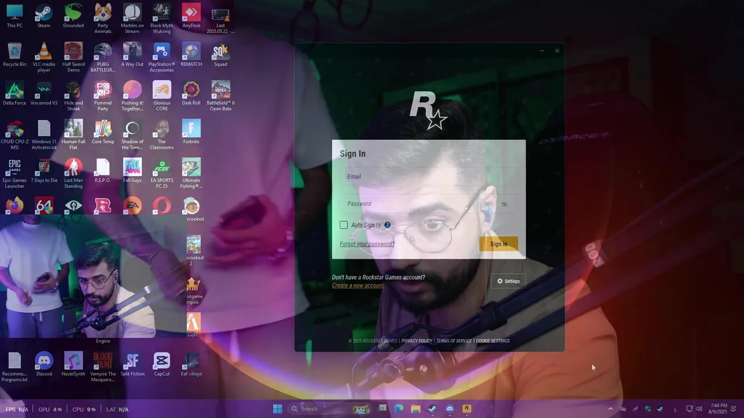Toggle password visibility eye icon
The image size is (744, 418).
point(504,204)
